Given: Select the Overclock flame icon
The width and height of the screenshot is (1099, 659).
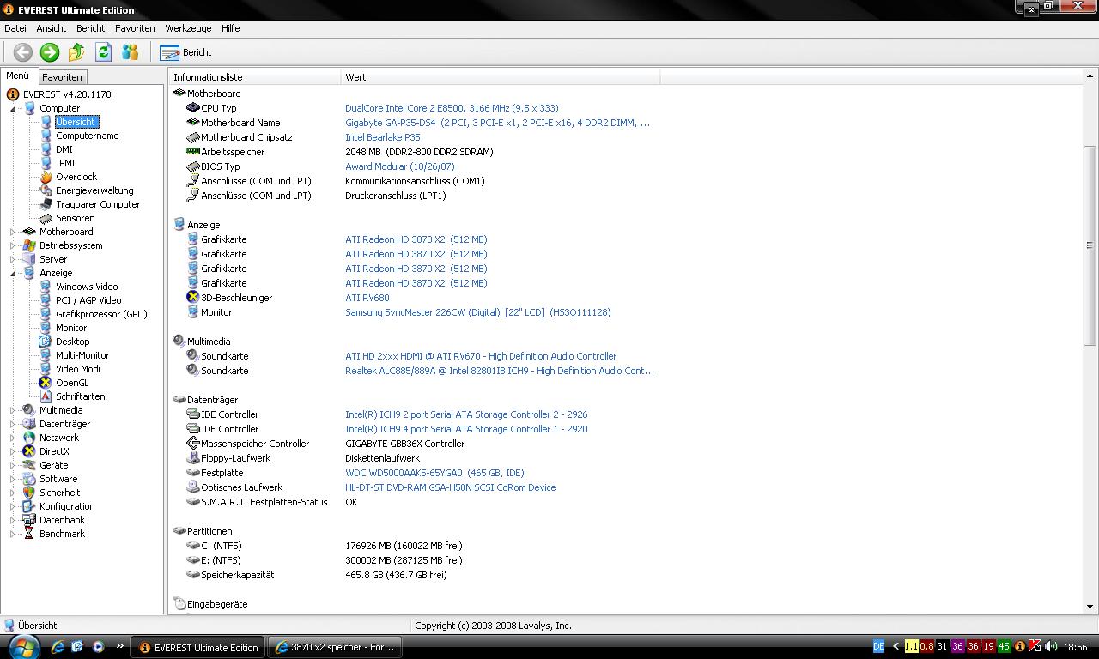Looking at the screenshot, I should [46, 177].
